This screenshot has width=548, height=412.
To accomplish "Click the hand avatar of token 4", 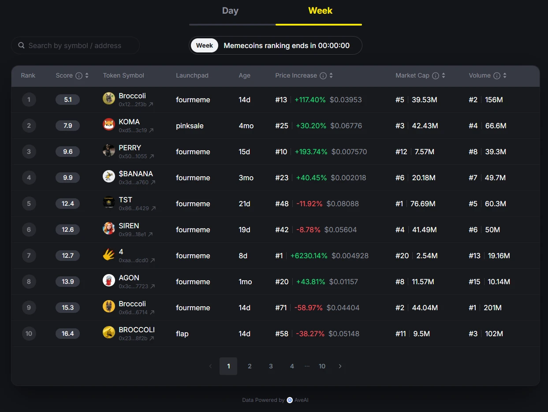I will [x=109, y=255].
